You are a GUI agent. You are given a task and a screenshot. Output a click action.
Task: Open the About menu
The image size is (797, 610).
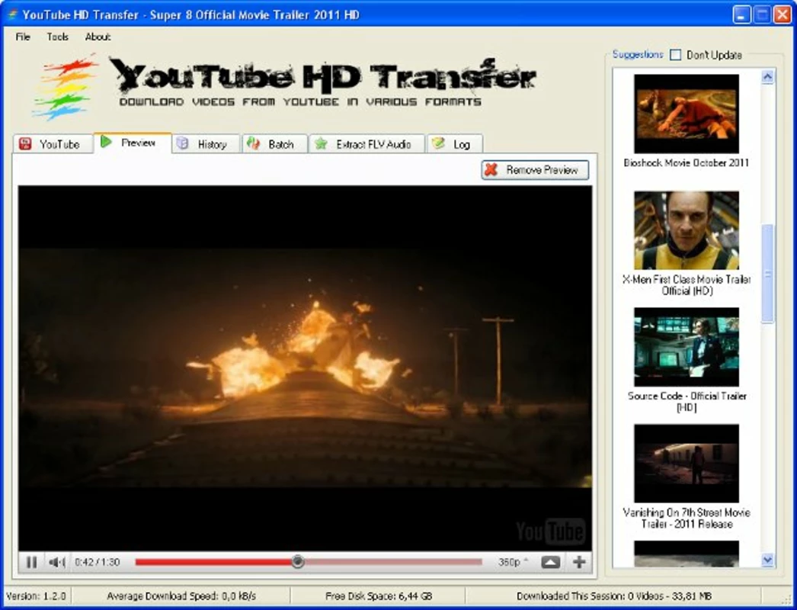pyautogui.click(x=98, y=37)
